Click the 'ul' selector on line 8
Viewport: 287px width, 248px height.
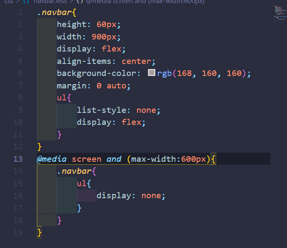[62, 97]
